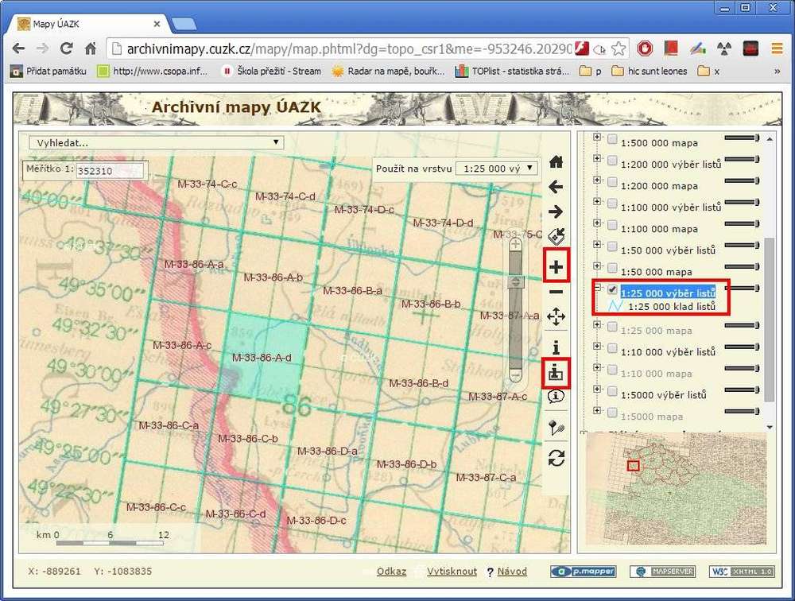Screen dimensions: 795x601
Task: Click the Vytisknout print link
Action: 452,572
